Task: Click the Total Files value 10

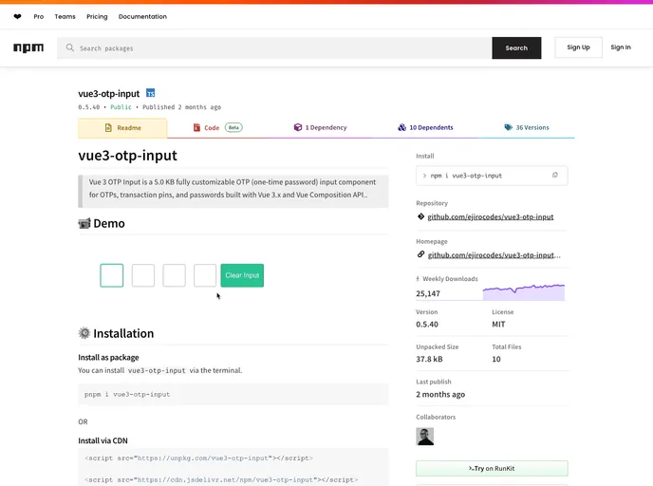Action: 496,359
